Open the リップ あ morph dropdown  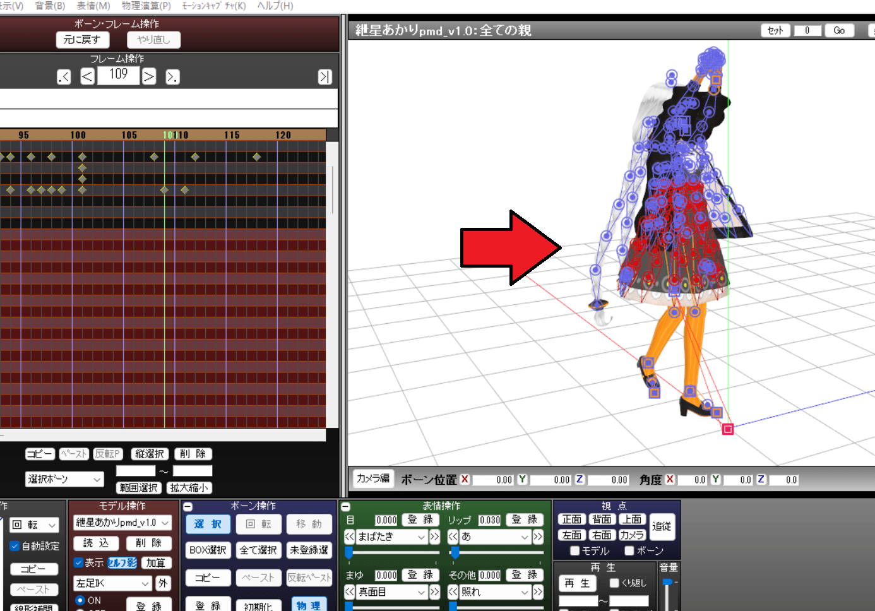tap(496, 537)
